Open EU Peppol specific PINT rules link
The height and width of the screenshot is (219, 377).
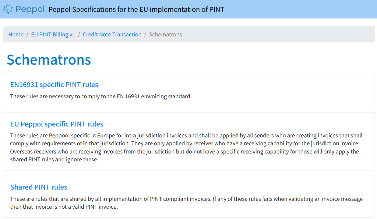point(57,124)
